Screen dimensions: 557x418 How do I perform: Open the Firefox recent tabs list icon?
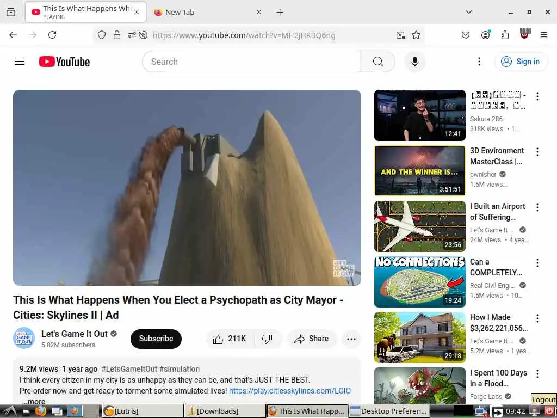click(11, 12)
